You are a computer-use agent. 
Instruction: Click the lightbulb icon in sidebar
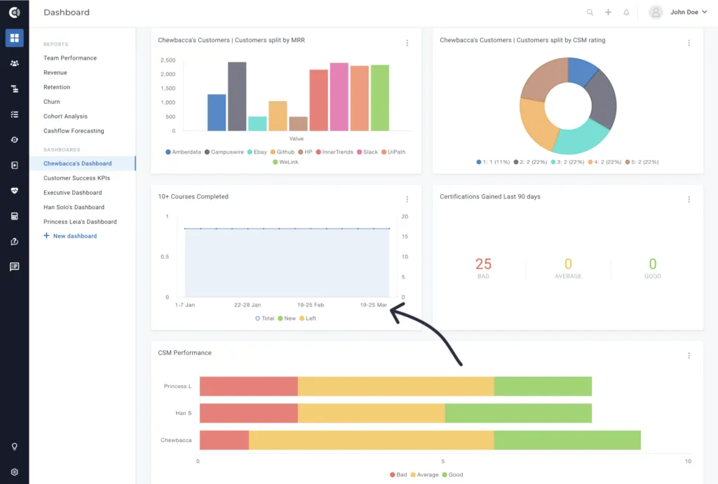[x=14, y=446]
